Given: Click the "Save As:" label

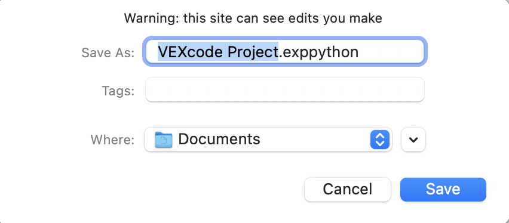Looking at the screenshot, I should pyautogui.click(x=108, y=53).
